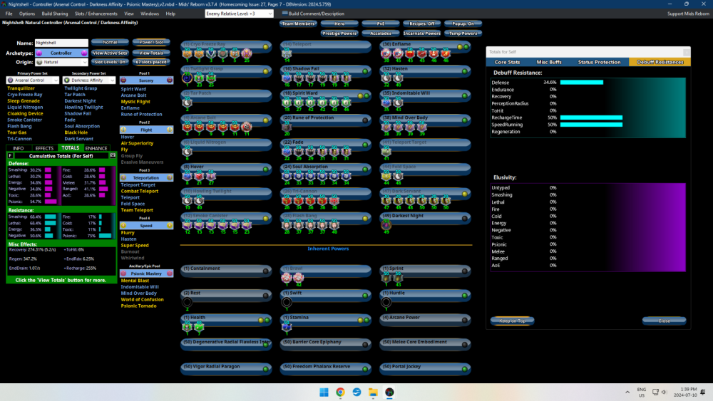Click the first slot of Mind Over Body

click(386, 127)
